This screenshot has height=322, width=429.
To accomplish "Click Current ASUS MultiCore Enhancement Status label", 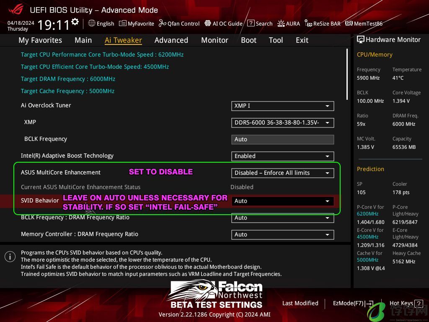I will [x=80, y=187].
